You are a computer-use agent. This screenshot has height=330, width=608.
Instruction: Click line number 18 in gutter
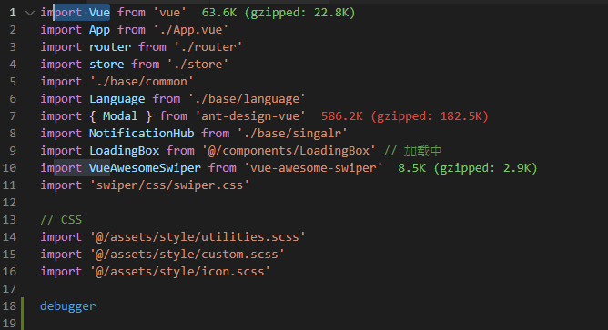(x=9, y=306)
